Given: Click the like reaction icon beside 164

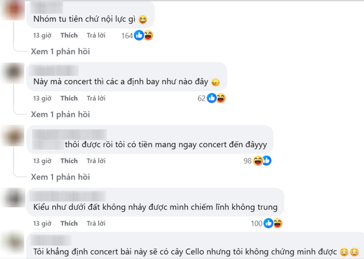Looking at the screenshot, I should 139,35.
